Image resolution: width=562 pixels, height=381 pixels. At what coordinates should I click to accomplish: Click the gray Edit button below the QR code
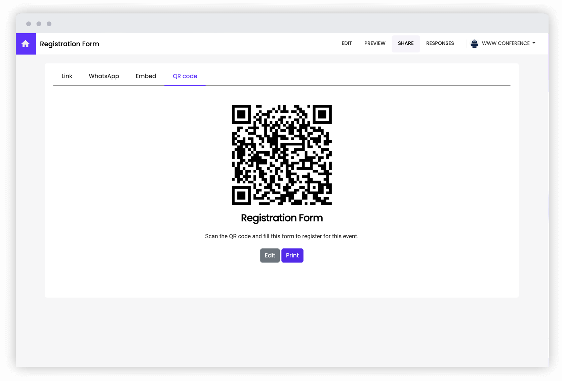pos(270,255)
